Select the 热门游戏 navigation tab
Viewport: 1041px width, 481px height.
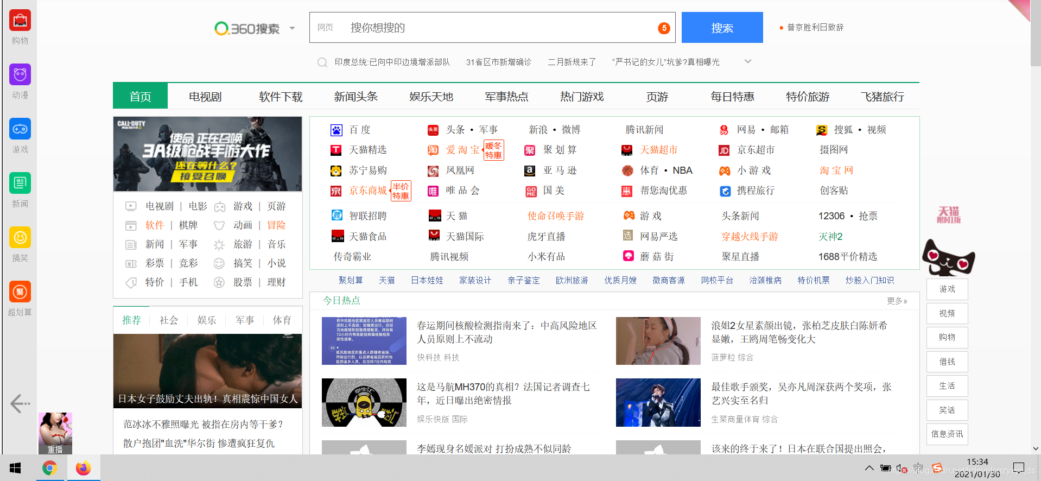(x=582, y=97)
